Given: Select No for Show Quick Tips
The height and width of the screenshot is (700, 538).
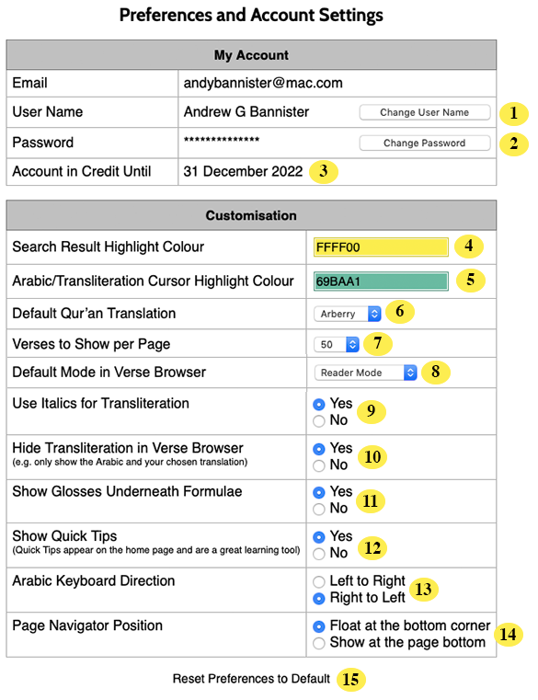Looking at the screenshot, I should pos(319,554).
